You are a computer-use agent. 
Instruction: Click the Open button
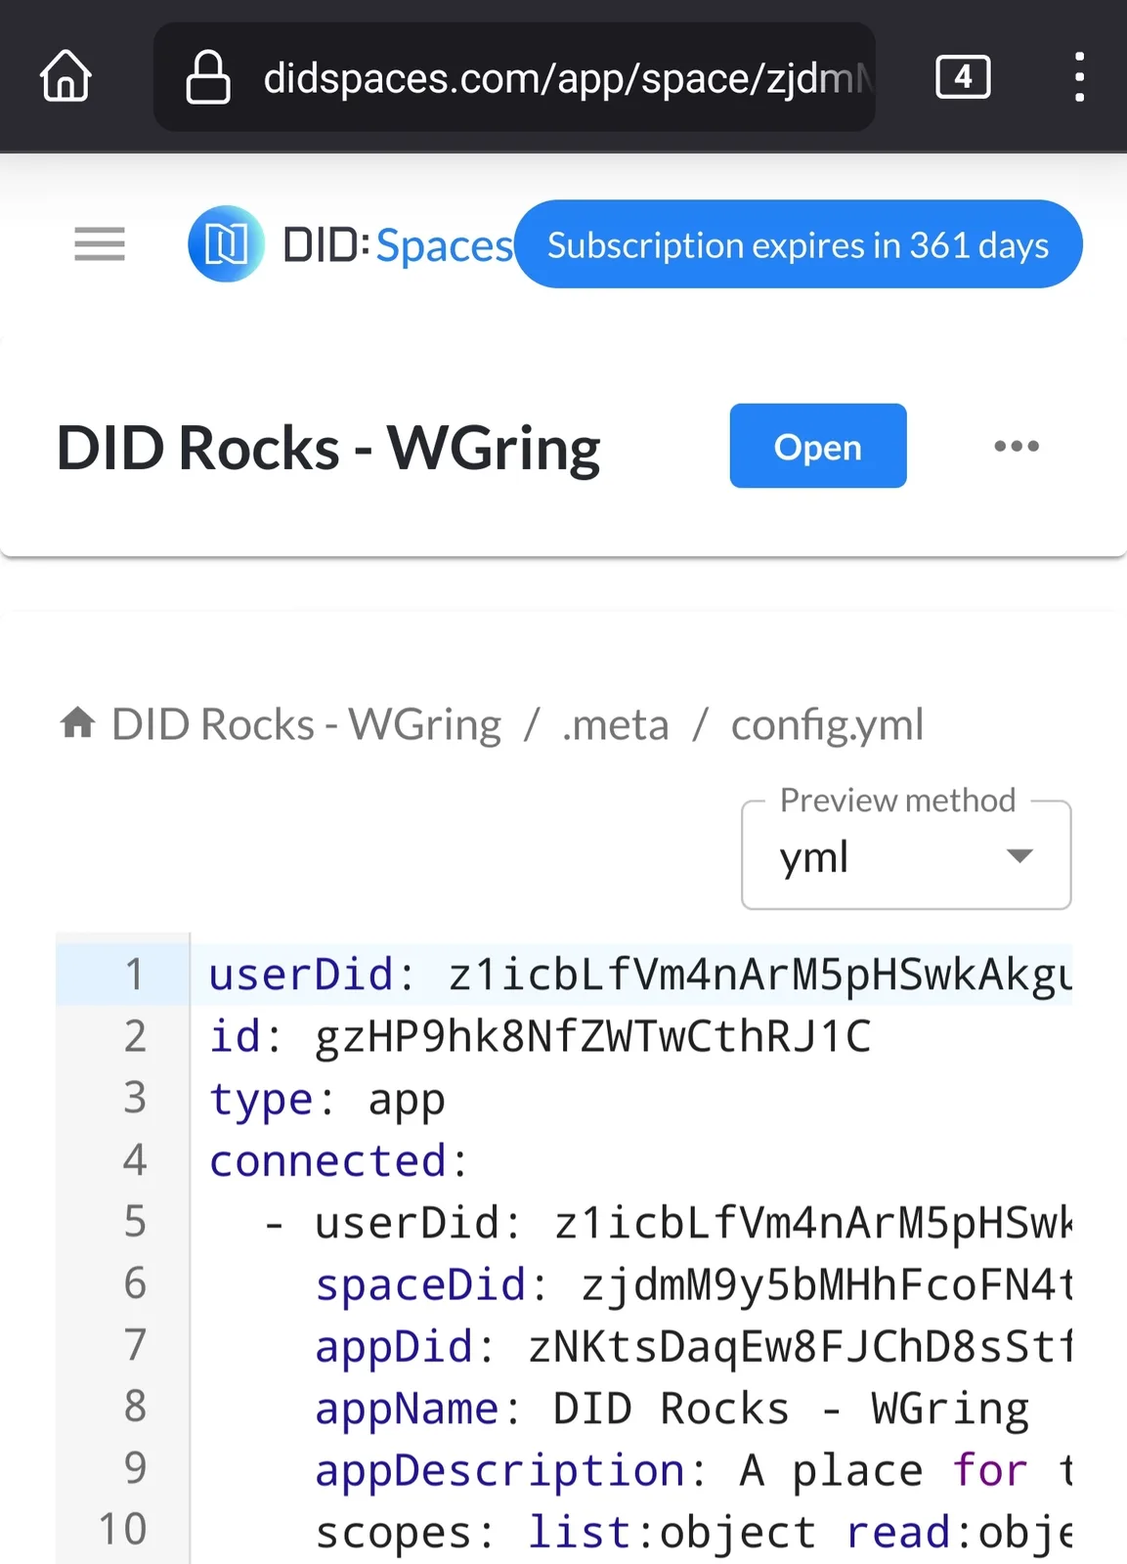tap(818, 446)
